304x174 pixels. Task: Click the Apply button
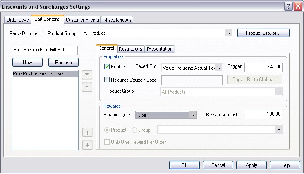coord(251,165)
